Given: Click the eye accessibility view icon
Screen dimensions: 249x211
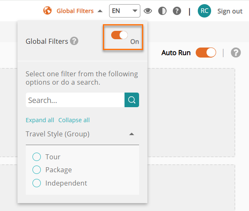Looking at the screenshot, I should (x=148, y=11).
